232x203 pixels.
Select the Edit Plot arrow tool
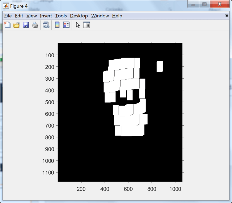pos(78,25)
